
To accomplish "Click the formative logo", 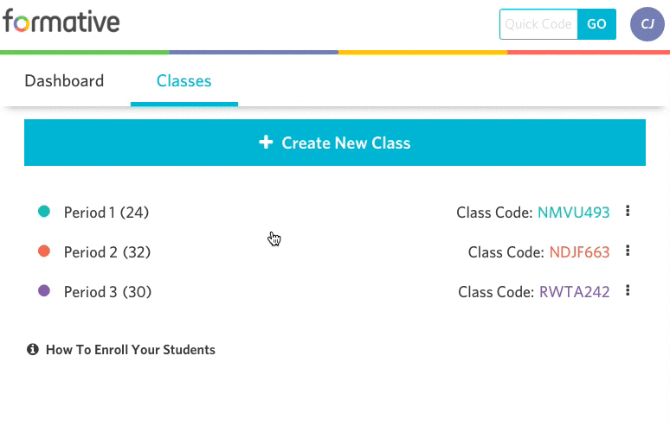I will [x=61, y=22].
